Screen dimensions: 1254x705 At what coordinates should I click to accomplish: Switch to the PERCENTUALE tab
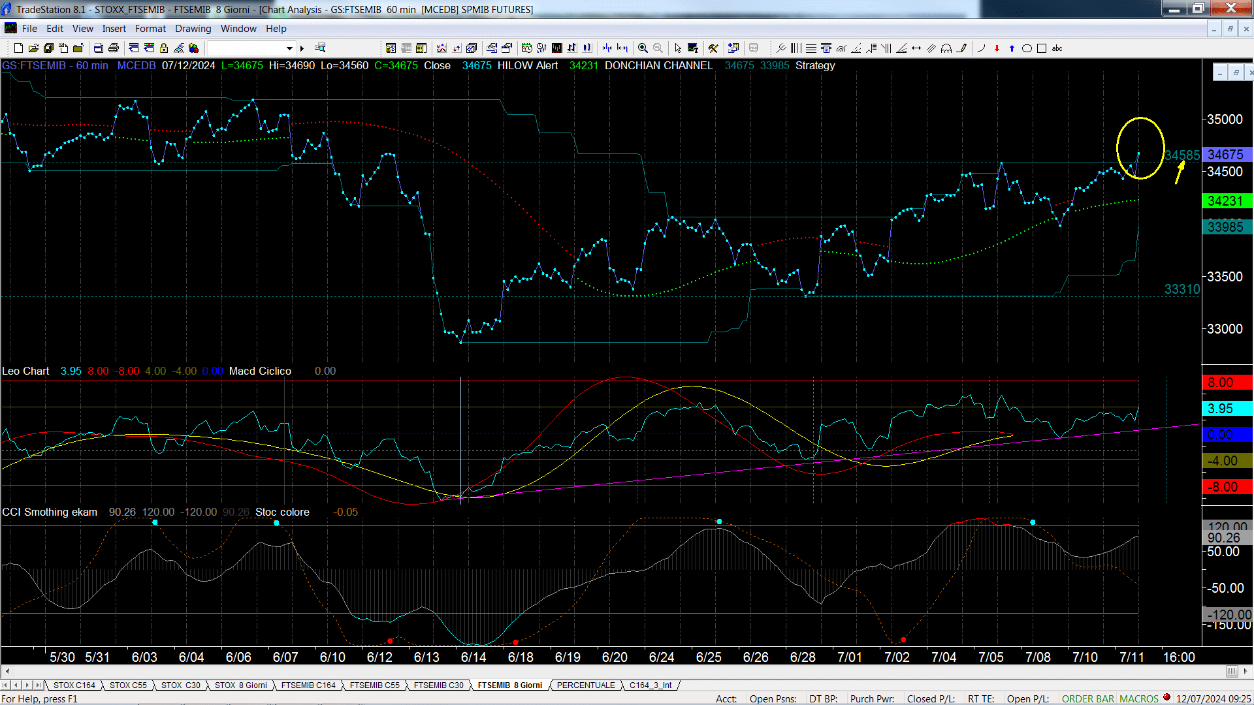pyautogui.click(x=586, y=685)
